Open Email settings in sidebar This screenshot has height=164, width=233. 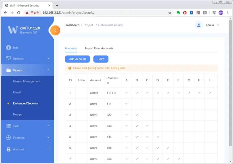pos(17,92)
